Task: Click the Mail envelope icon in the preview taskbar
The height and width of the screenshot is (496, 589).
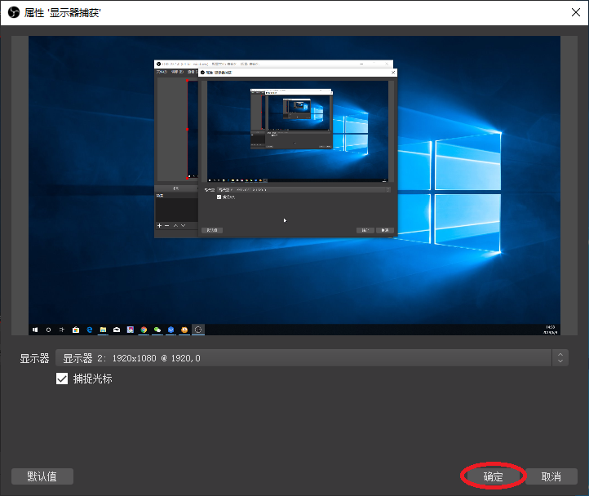Action: click(x=117, y=330)
